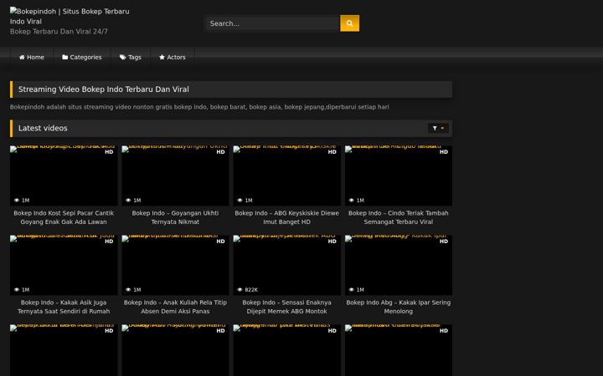Open the Categories menu item
This screenshot has width=603, height=376.
82,57
